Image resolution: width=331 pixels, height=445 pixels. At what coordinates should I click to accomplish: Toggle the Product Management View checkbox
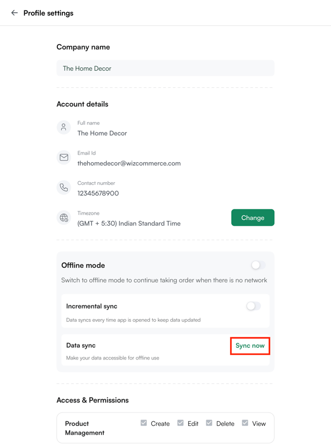[x=245, y=423]
